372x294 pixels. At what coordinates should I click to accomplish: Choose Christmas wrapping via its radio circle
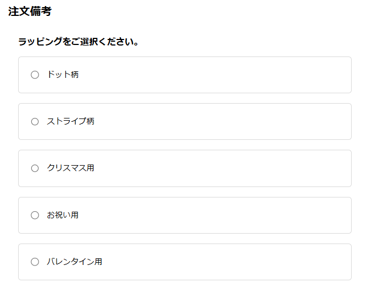click(x=35, y=168)
